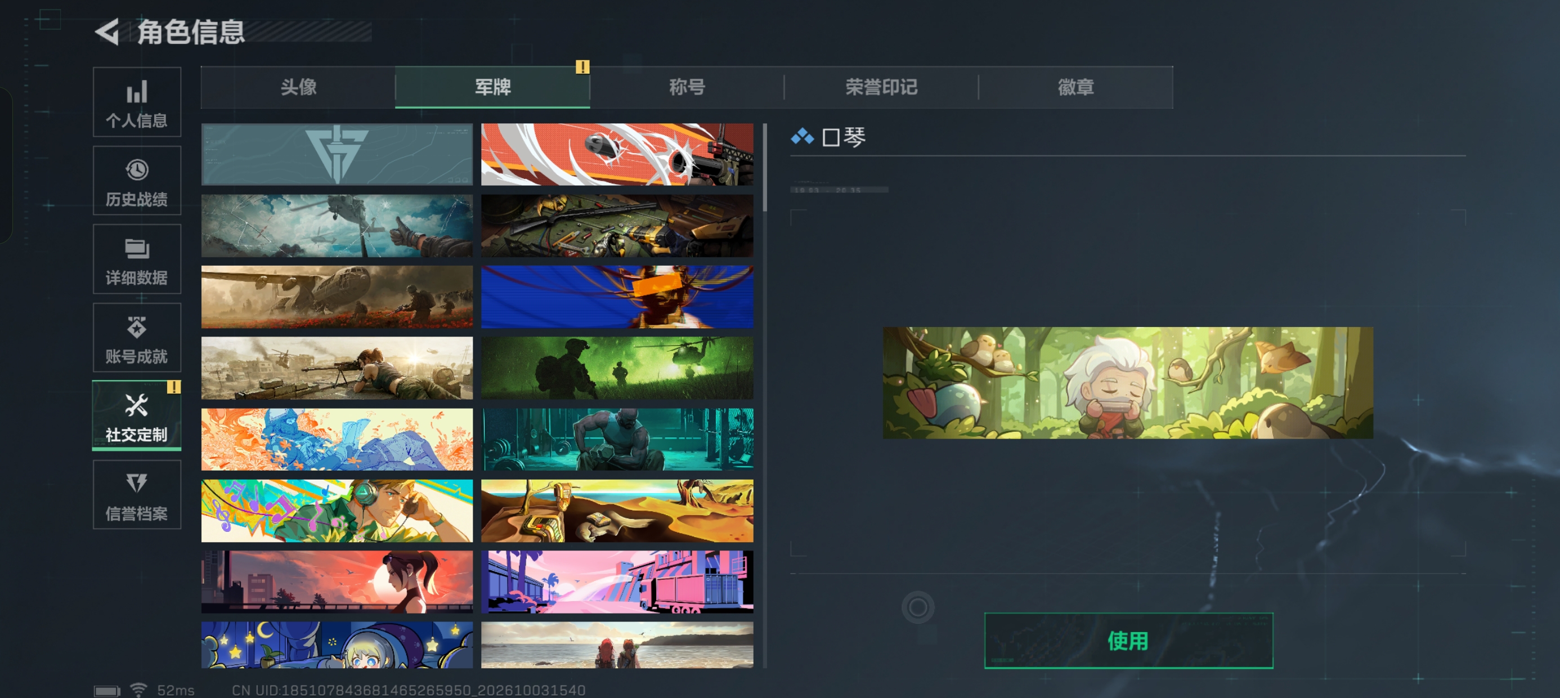Select the green night-vision soldier dog tag
The height and width of the screenshot is (698, 1560).
[x=617, y=368]
